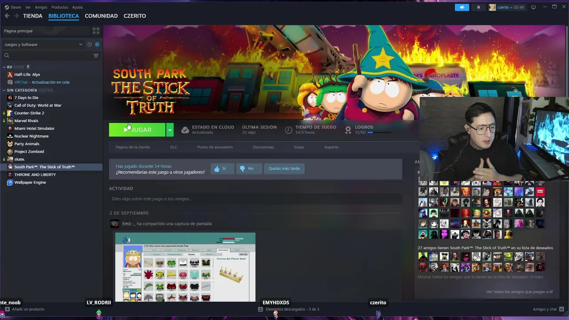Click the Logros achievement progress bar
Image resolution: width=569 pixels, height=320 pixels.
pos(379,132)
